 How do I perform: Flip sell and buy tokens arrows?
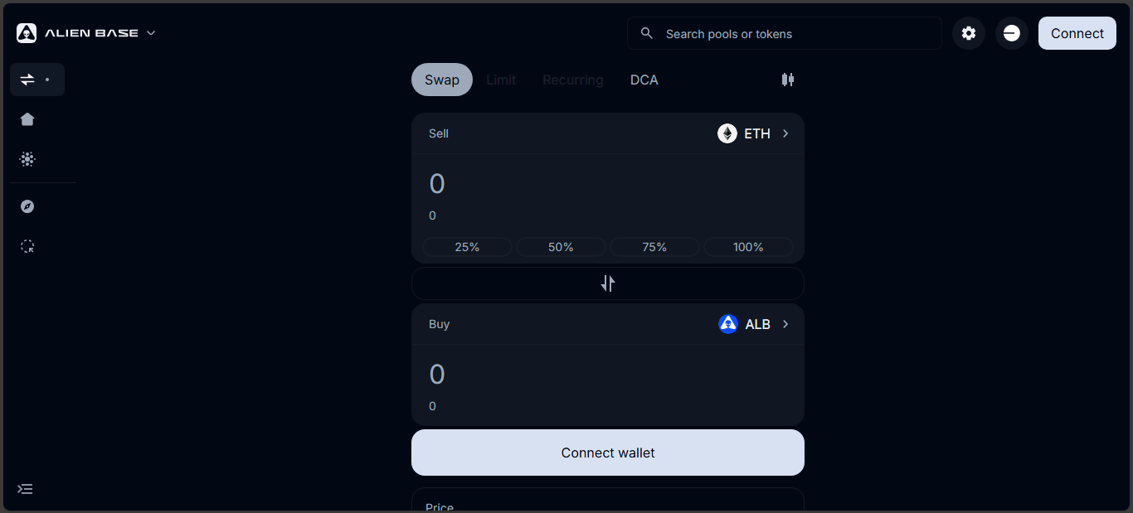pyautogui.click(x=608, y=283)
